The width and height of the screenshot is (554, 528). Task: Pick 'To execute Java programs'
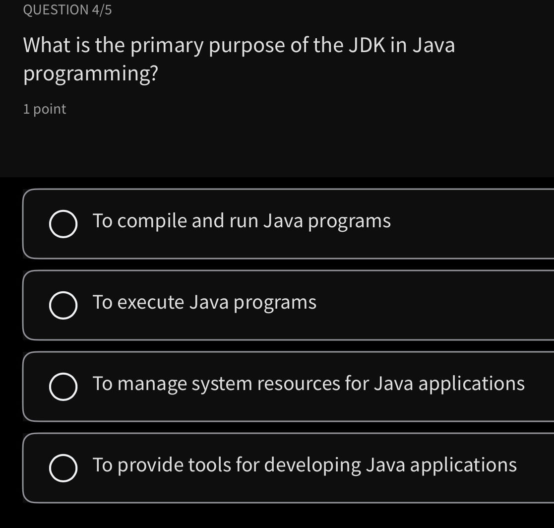pos(204,302)
